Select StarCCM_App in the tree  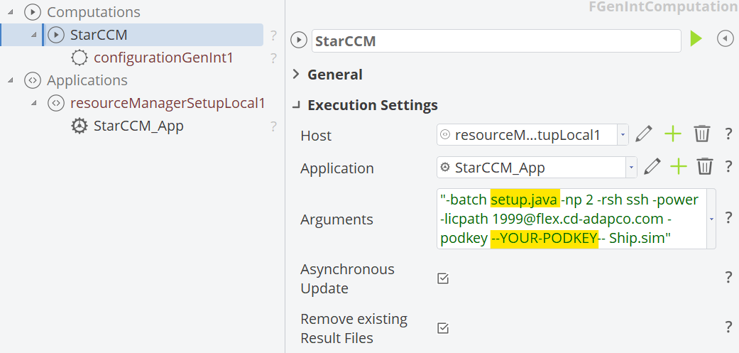click(x=138, y=126)
